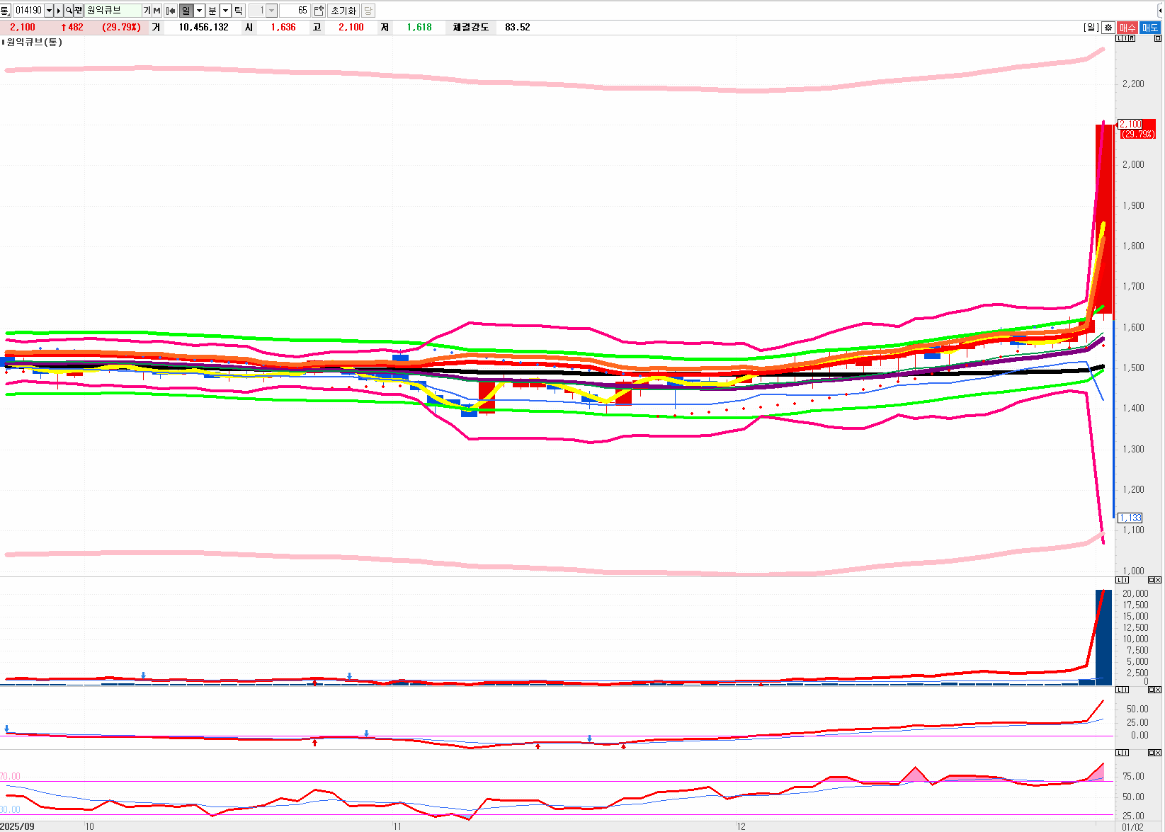Toggle the 일 daily chart period

click(x=186, y=11)
